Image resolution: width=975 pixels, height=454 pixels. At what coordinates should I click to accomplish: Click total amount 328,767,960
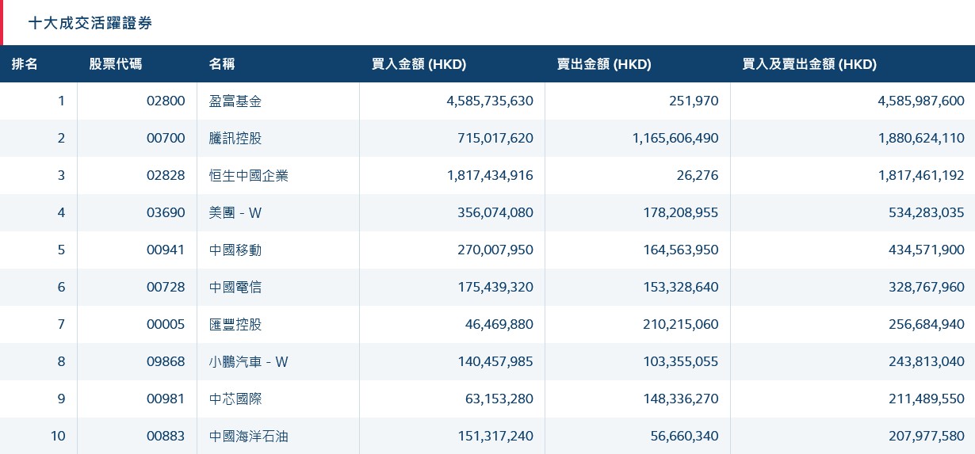pos(927,287)
